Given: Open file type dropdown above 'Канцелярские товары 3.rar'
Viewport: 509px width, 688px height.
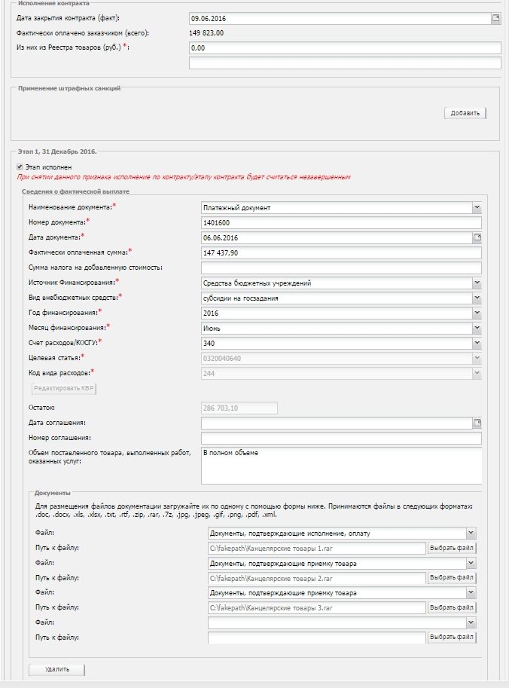Looking at the screenshot, I should click(471, 593).
